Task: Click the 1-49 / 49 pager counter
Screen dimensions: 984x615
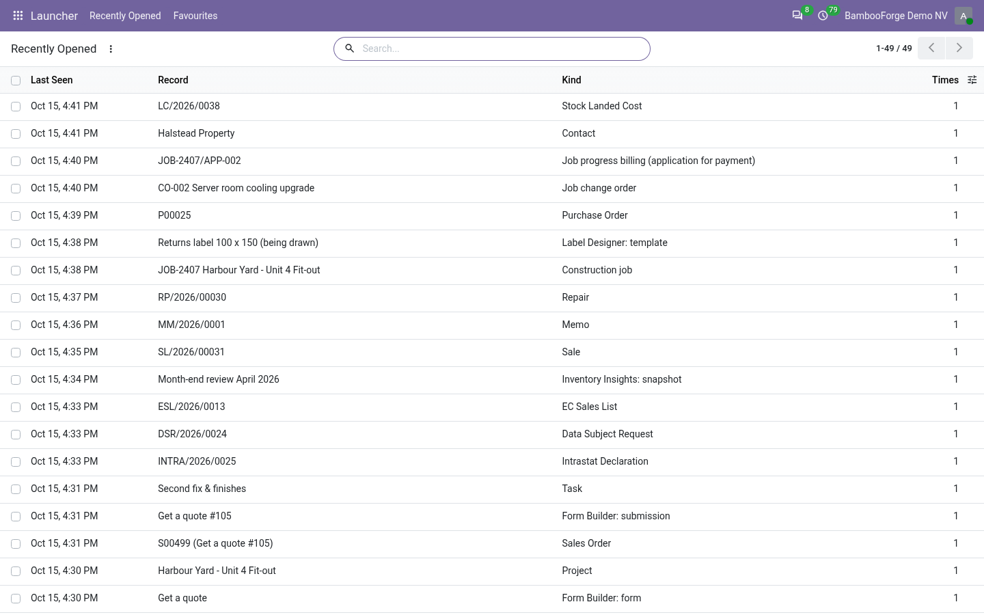Action: tap(894, 49)
